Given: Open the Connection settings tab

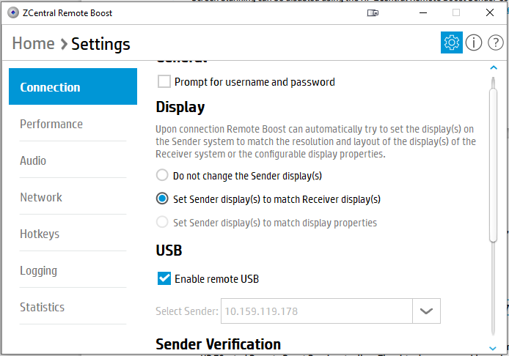Looking at the screenshot, I should (x=73, y=86).
